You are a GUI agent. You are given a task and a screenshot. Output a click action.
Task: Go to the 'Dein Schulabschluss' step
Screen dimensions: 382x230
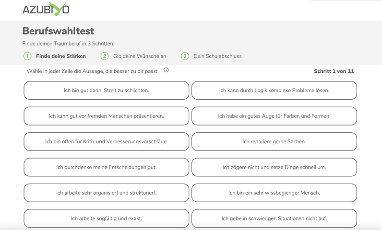217,56
